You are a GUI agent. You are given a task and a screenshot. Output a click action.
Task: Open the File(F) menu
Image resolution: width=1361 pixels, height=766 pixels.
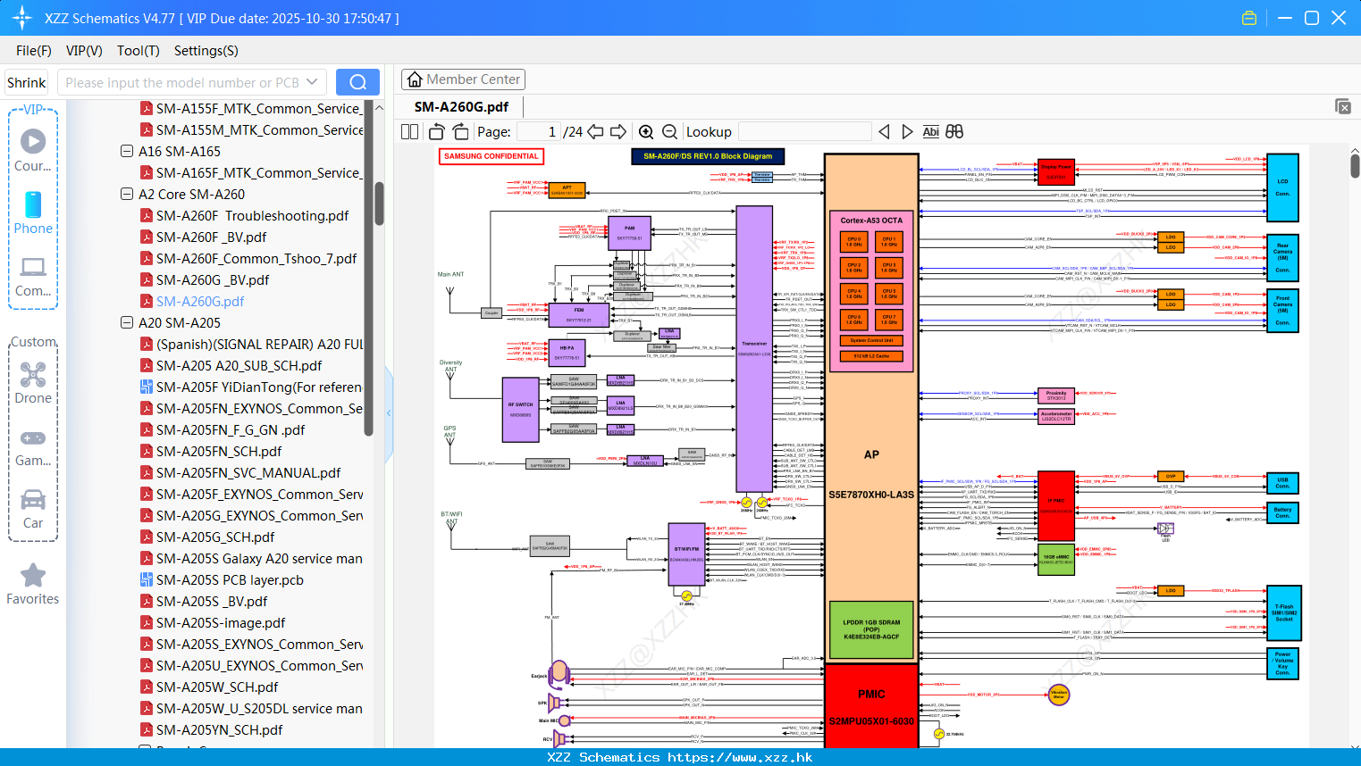pyautogui.click(x=34, y=51)
